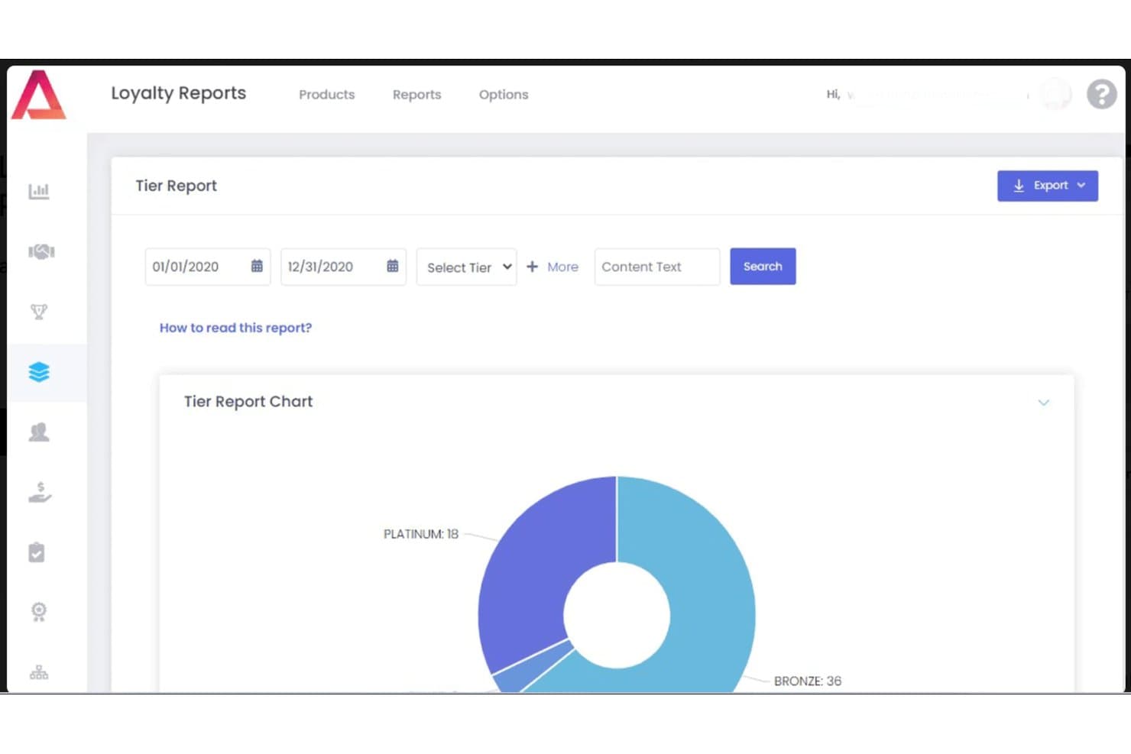The height and width of the screenshot is (754, 1131).
Task: Open the Reports menu
Action: pyautogui.click(x=417, y=95)
